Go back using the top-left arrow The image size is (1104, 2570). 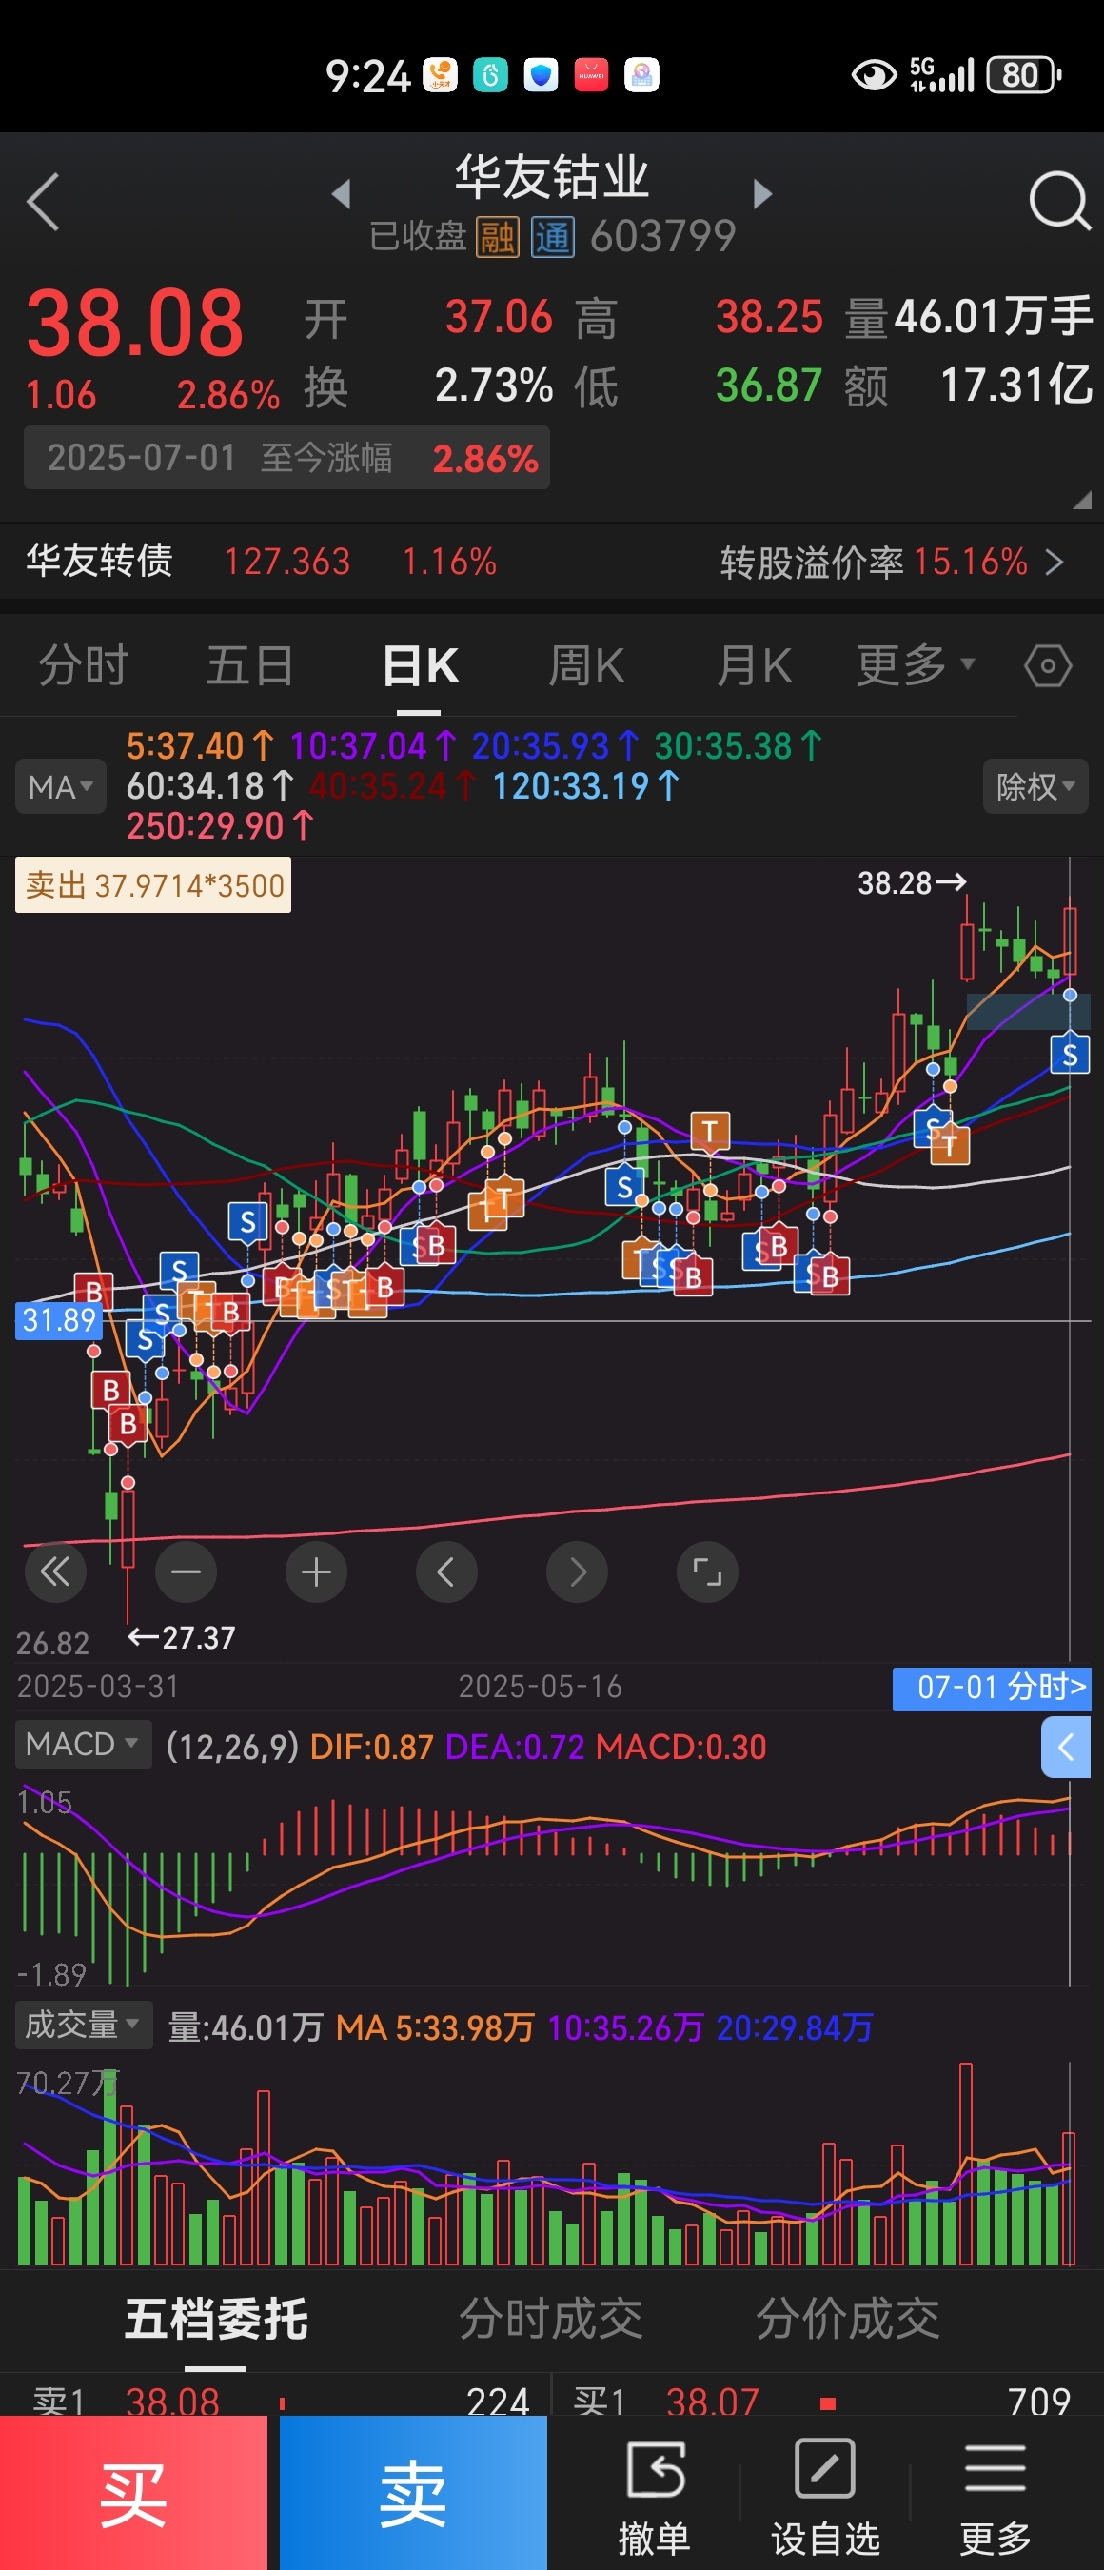[x=43, y=202]
